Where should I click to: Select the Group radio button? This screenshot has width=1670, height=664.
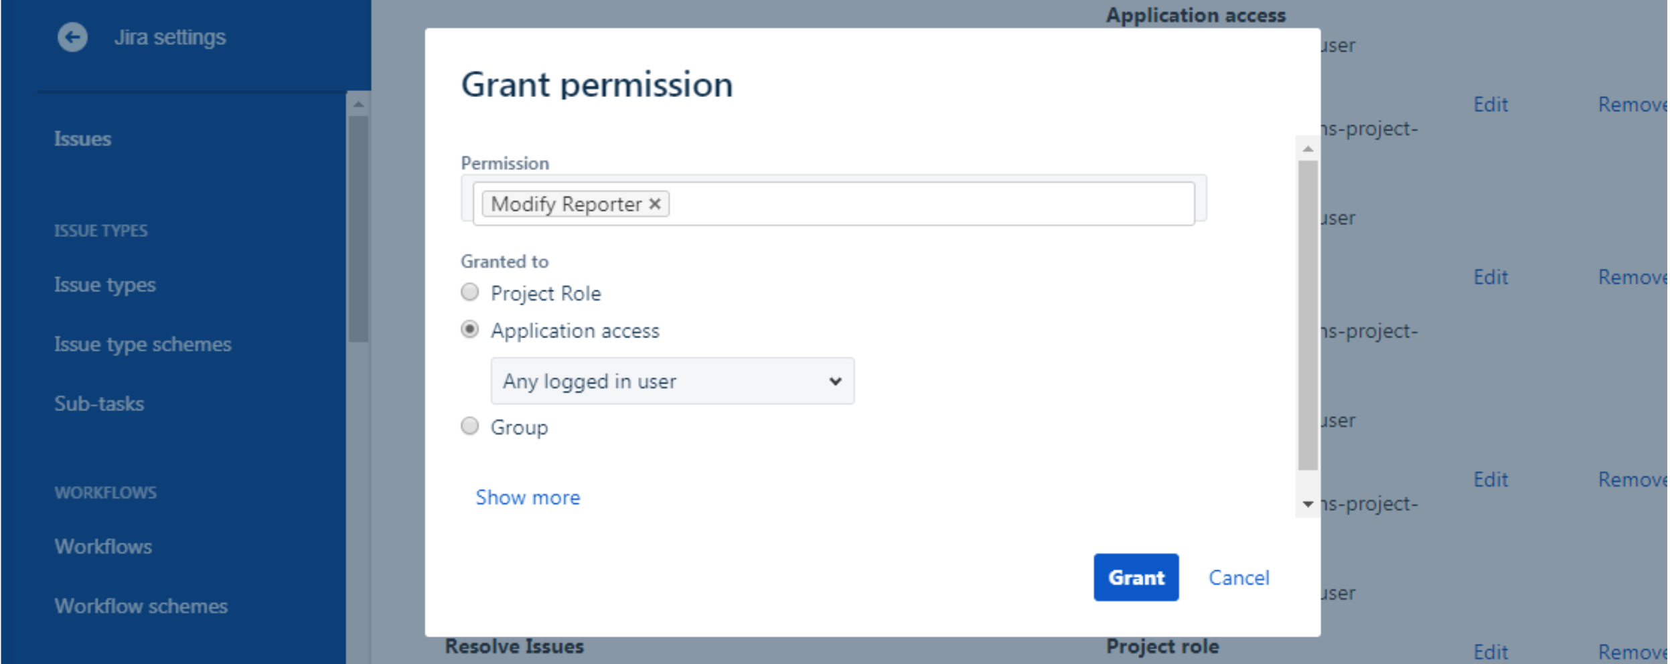[470, 426]
